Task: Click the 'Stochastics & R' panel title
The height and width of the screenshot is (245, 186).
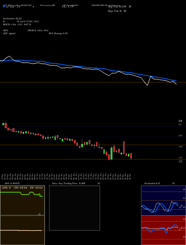Action: (x=152, y=183)
